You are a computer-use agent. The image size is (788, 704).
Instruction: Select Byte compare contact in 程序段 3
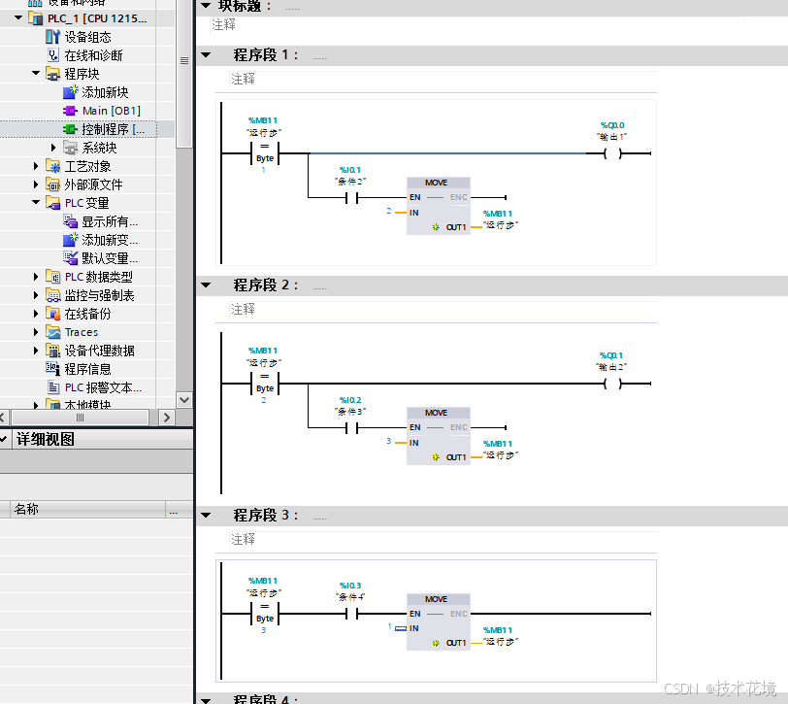tap(265, 614)
